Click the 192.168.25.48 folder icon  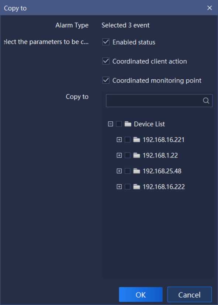pyautogui.click(x=136, y=171)
